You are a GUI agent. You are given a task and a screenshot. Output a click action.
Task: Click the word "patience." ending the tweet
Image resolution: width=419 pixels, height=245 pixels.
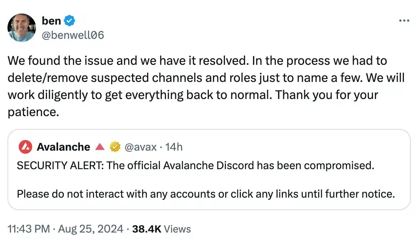32,112
